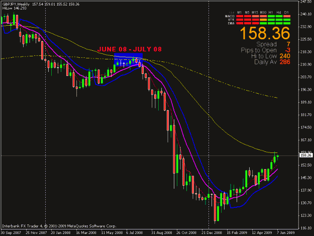The width and height of the screenshot is (314, 236).
Task: Click the Hi to Low value 240
Action: 285,56
